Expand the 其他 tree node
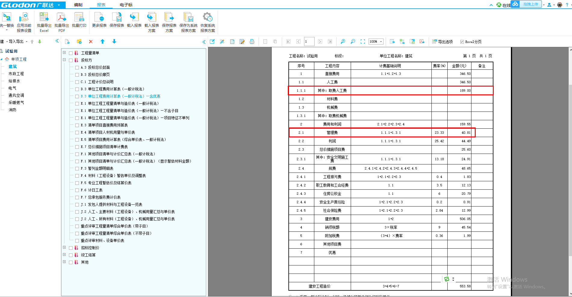The image size is (572, 297). coord(64,262)
